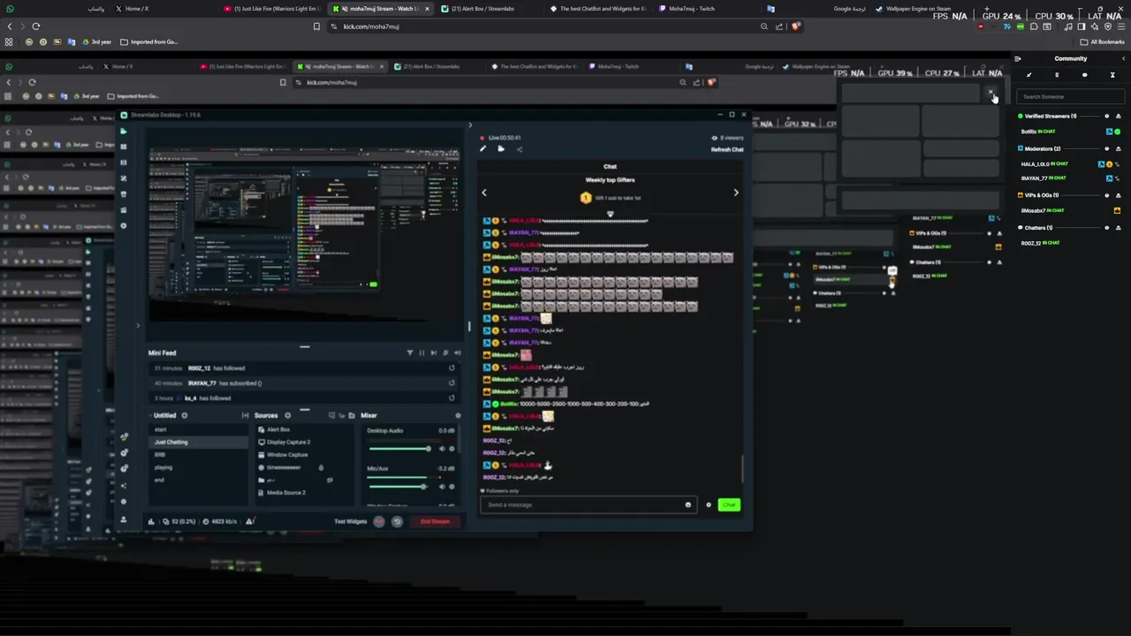This screenshot has height=636, width=1131.
Task: Mute the Desktop Audio channel
Action: (x=442, y=449)
